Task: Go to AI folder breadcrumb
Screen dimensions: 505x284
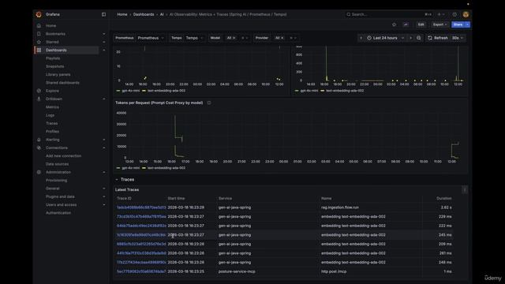Action: coord(162,14)
